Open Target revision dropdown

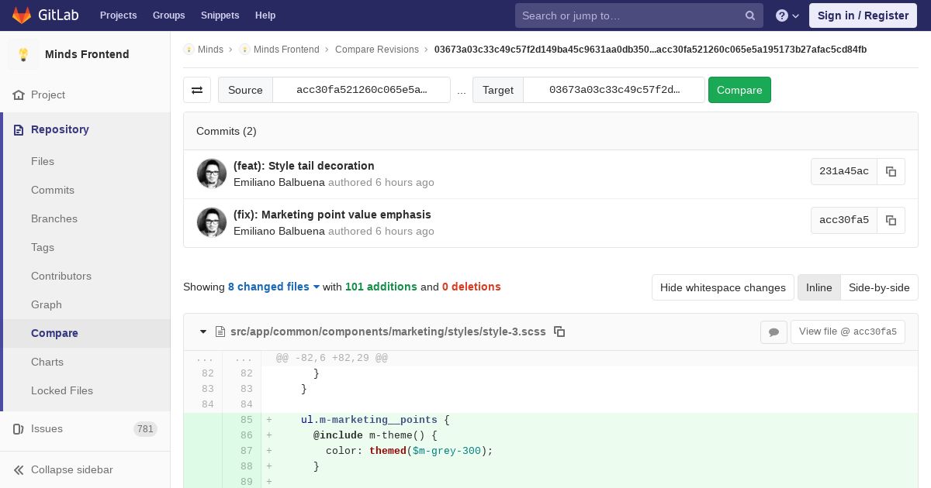point(614,90)
